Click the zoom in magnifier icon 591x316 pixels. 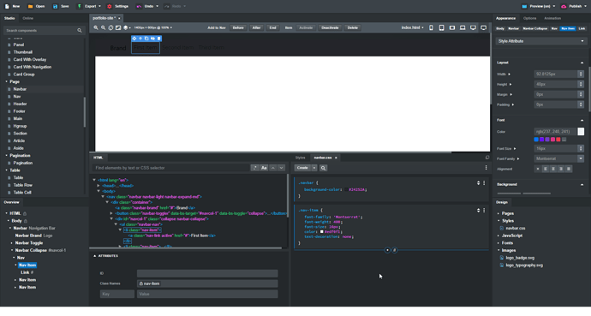(96, 28)
